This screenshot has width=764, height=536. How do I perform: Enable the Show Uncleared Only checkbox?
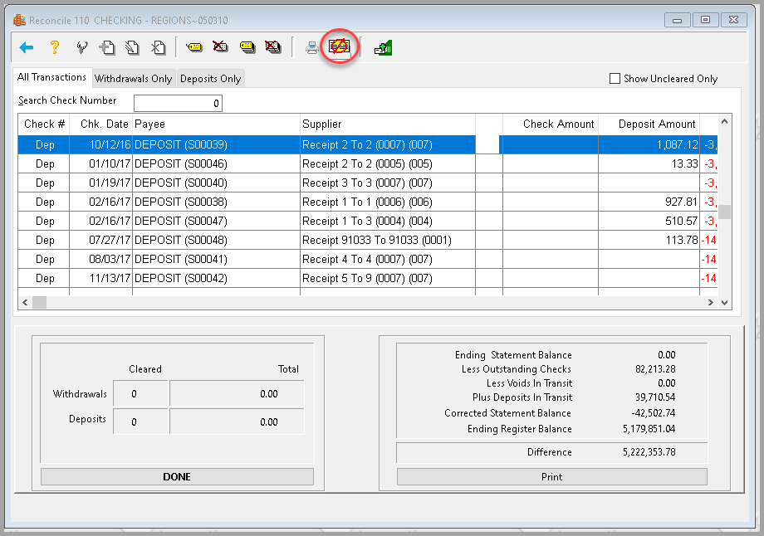[x=615, y=78]
